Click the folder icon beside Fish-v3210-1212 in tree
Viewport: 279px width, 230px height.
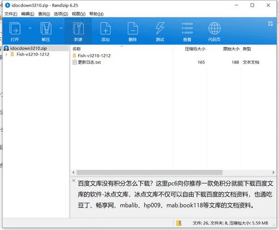pos(13,54)
